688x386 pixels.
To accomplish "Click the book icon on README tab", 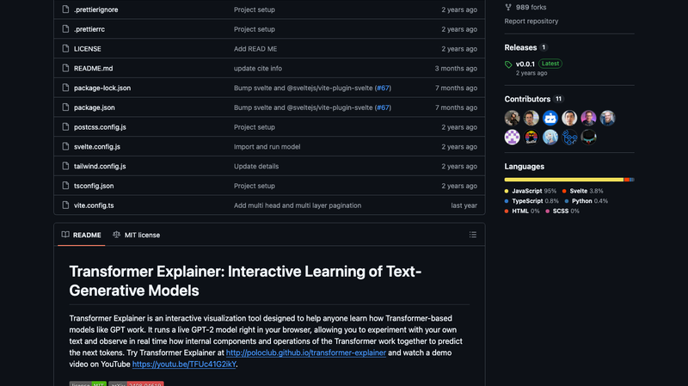I will pos(65,235).
